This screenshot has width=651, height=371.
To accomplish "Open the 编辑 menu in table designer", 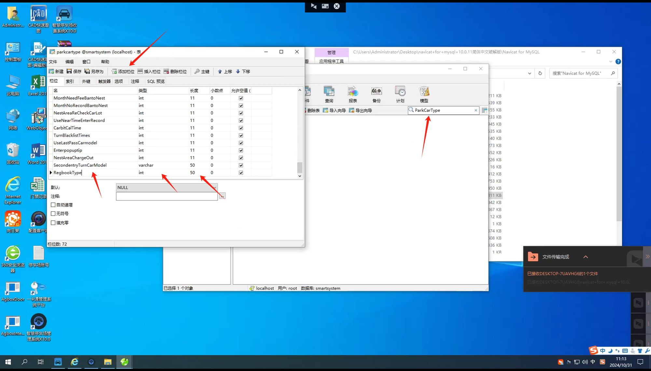I will 70,62.
